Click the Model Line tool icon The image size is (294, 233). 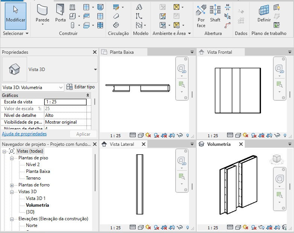click(139, 16)
